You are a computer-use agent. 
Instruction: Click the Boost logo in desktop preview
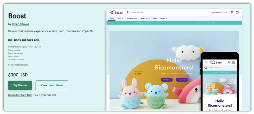117,12
